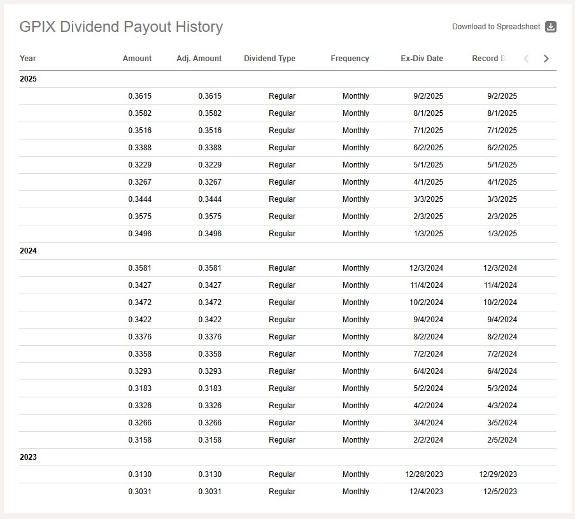This screenshot has width=575, height=519.
Task: Click ex-div date 3/3/2025
Action: (x=428, y=199)
